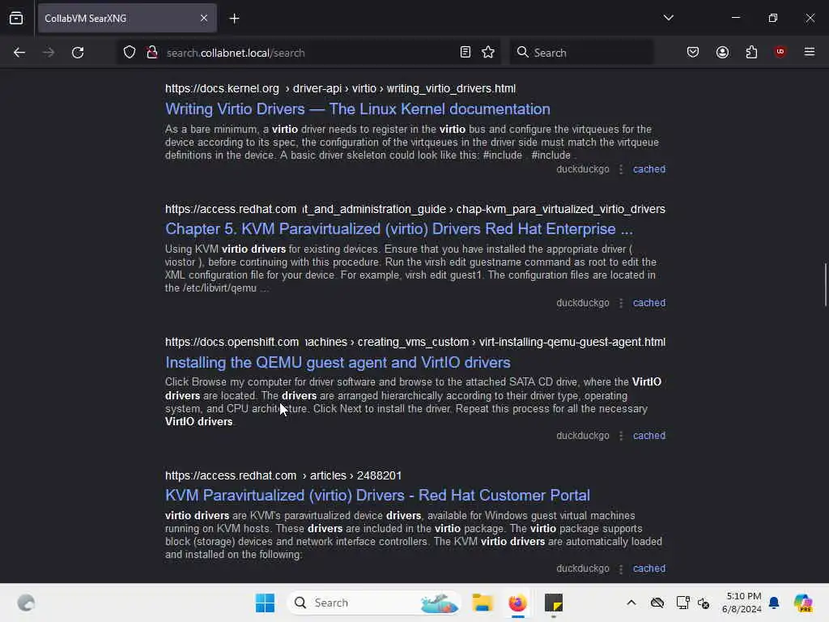Open Chapter 5 KVM Paravirtualized Drivers link

[x=398, y=229]
